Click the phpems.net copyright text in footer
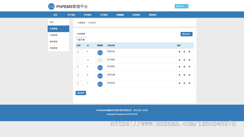 coord(122,114)
